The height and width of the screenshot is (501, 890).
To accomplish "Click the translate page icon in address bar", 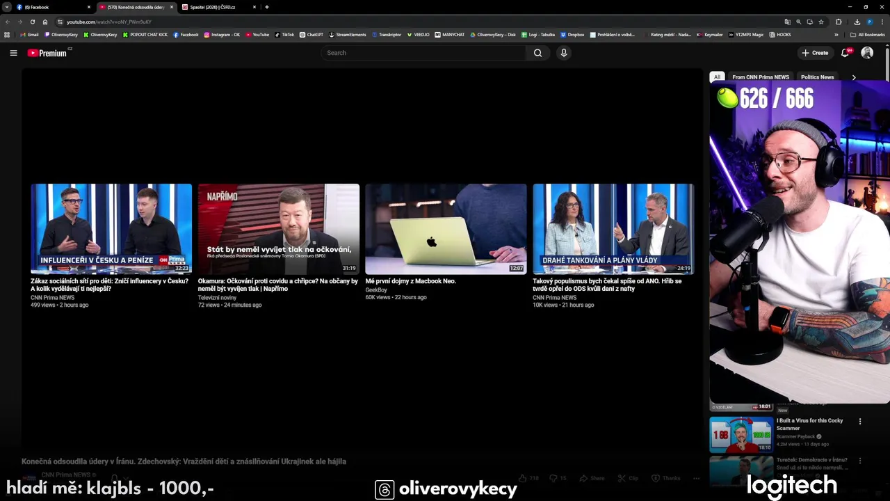I will coord(787,22).
